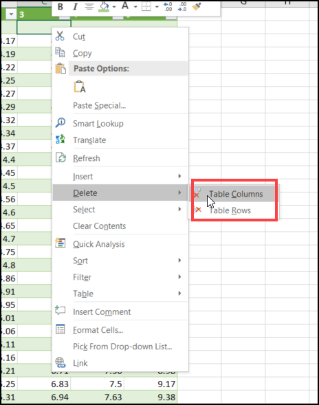Viewport: 319px width, 405px height.
Task: Open fill color dropdown arrow
Action: (x=114, y=7)
